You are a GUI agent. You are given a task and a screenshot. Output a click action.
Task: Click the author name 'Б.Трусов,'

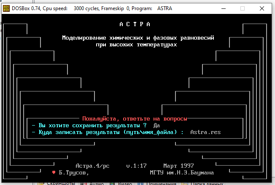[74, 172]
